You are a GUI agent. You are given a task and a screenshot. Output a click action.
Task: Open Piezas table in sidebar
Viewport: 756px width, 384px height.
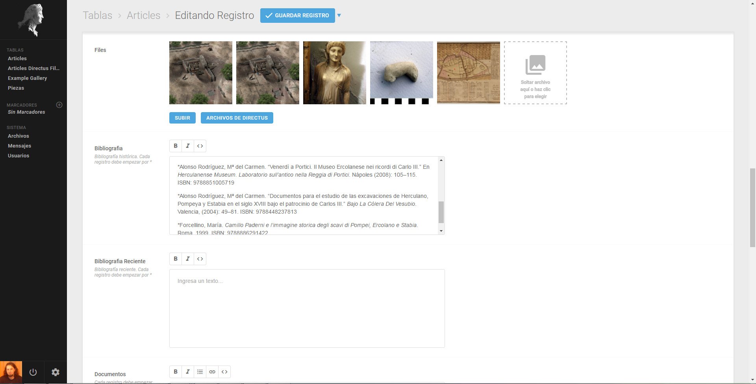(16, 88)
